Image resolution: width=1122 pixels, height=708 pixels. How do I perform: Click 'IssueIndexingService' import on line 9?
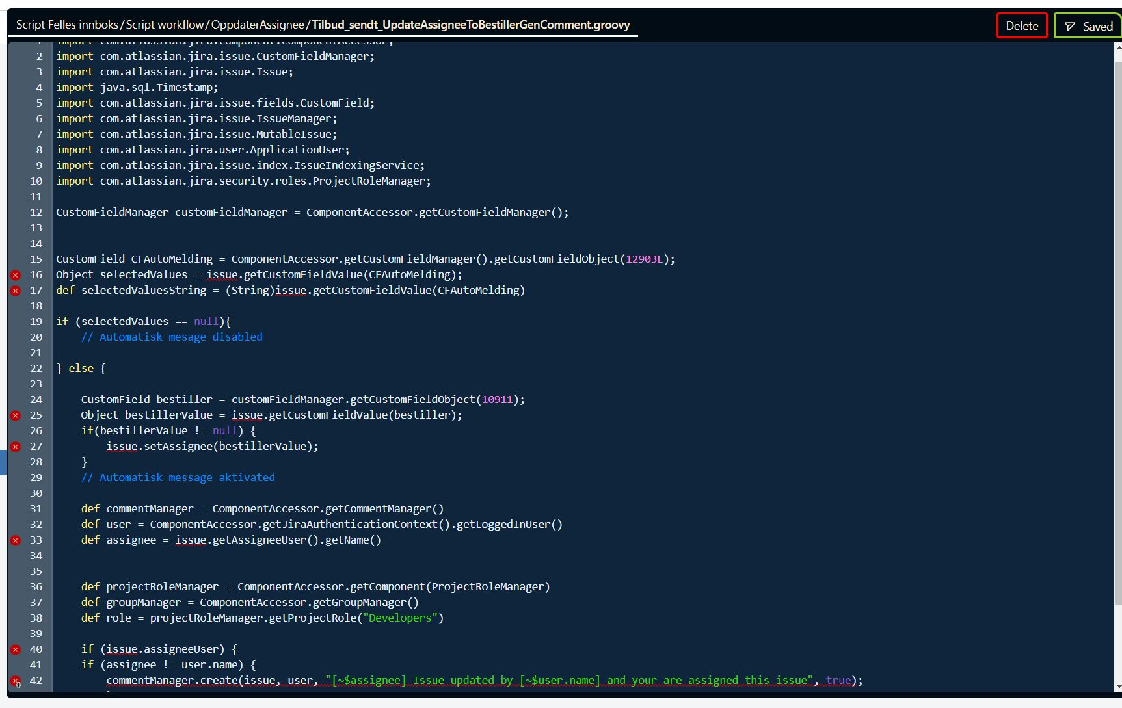356,166
